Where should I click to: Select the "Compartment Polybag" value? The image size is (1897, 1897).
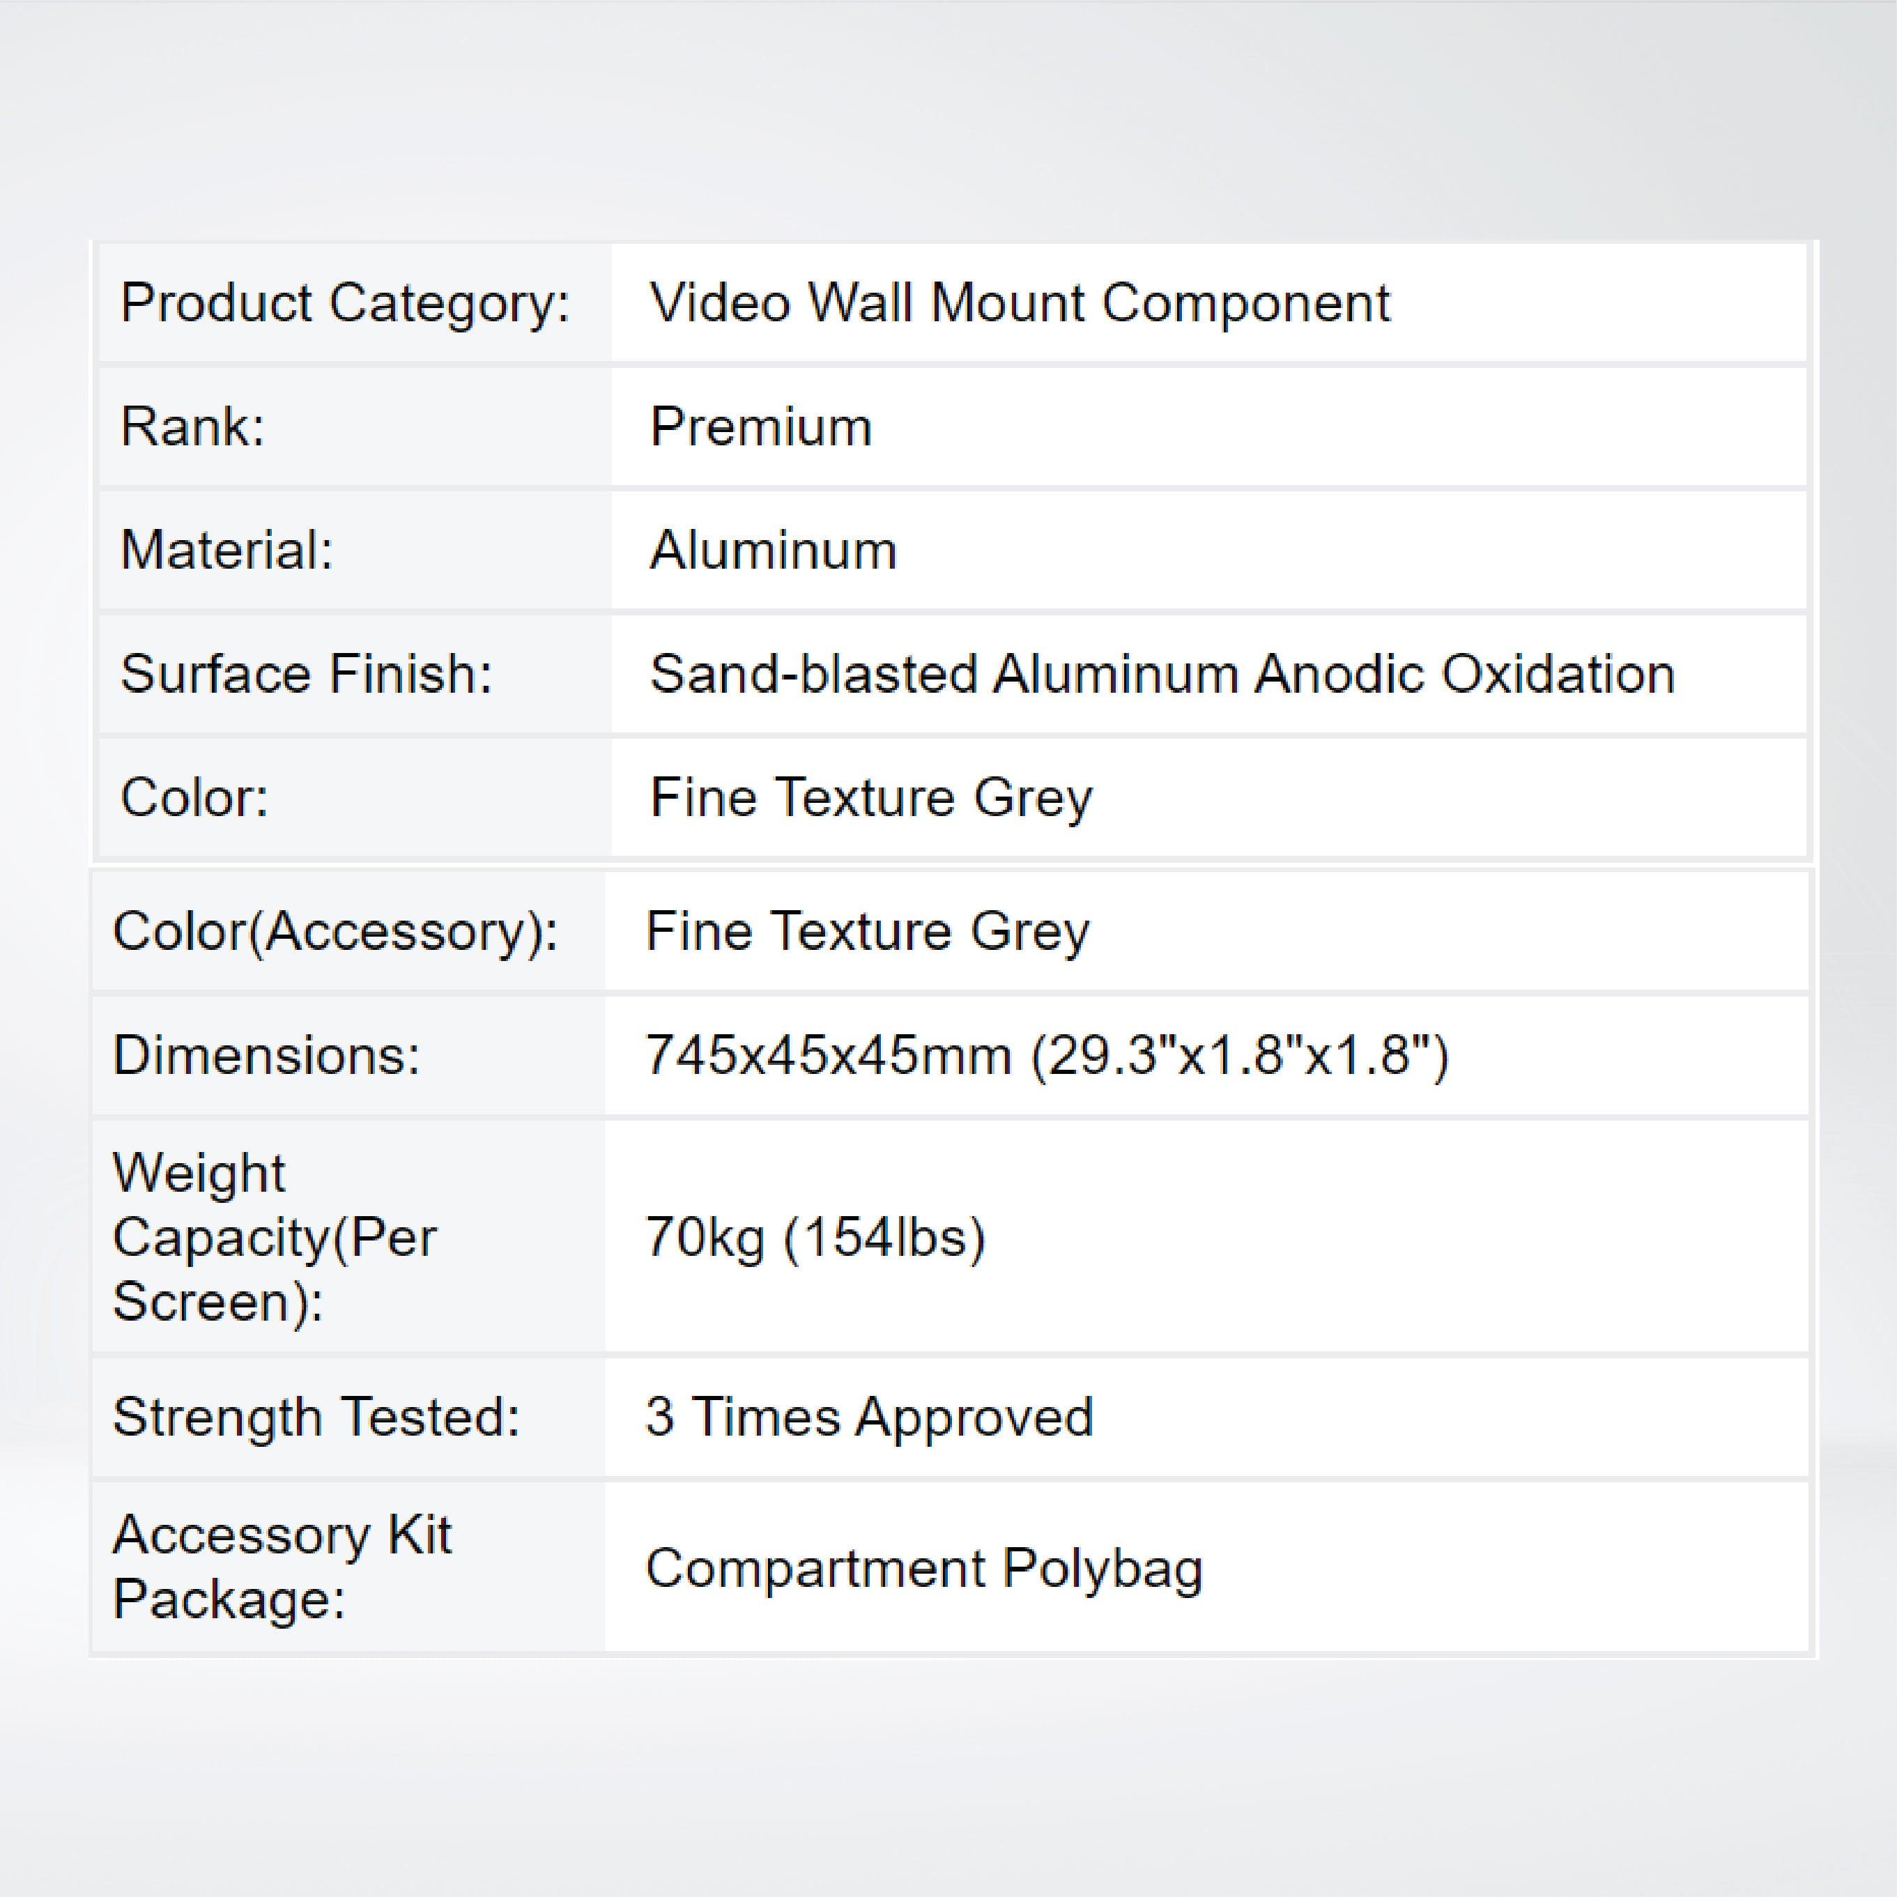(x=924, y=1568)
